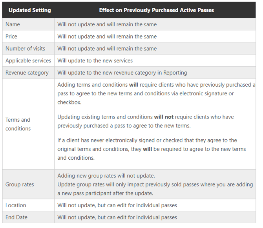
Task: Click the "Updated Setting" column header
Action: tap(29, 10)
